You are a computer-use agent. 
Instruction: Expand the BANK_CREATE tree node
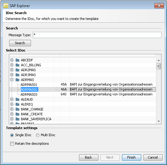(x=12, y=114)
